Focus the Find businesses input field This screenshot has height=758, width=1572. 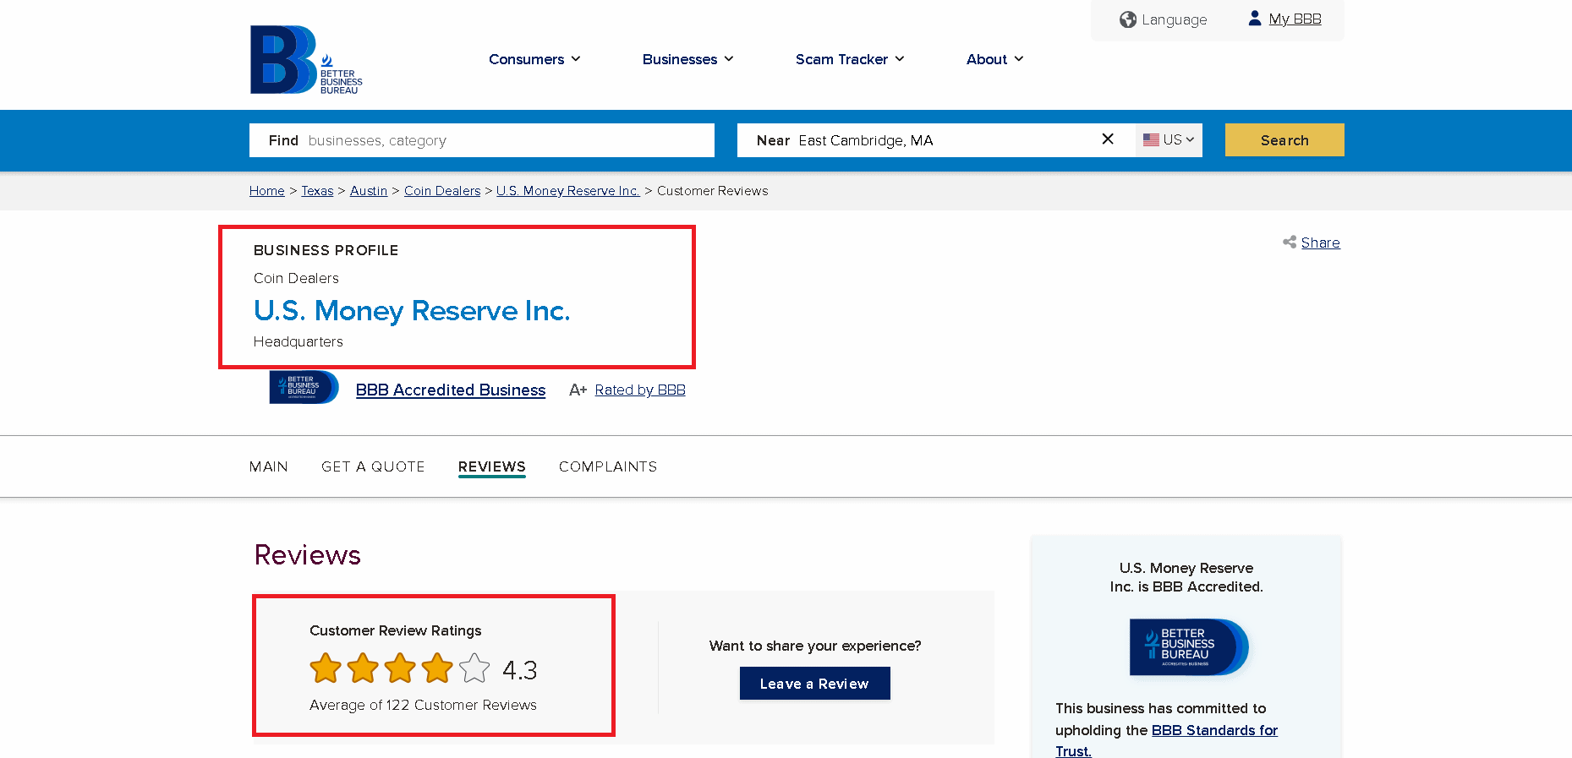click(x=482, y=140)
